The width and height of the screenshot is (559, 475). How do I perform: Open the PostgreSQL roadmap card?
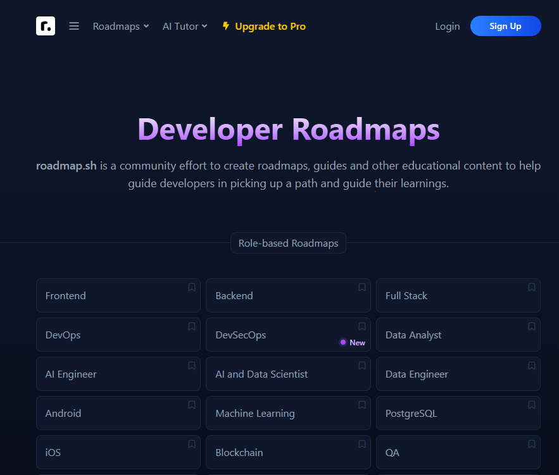point(458,413)
